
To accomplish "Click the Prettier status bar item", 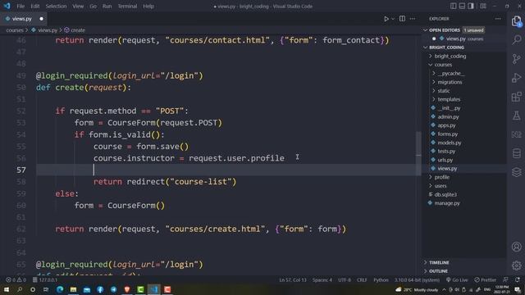I will pyautogui.click(x=485, y=279).
